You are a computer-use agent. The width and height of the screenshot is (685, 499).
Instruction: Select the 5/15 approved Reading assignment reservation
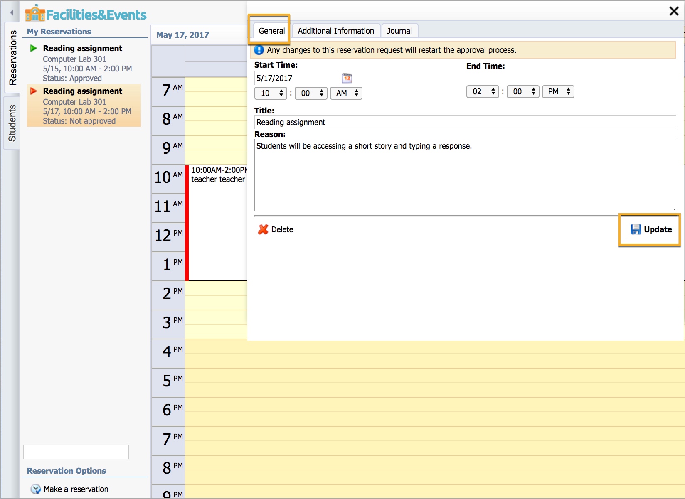[x=84, y=63]
